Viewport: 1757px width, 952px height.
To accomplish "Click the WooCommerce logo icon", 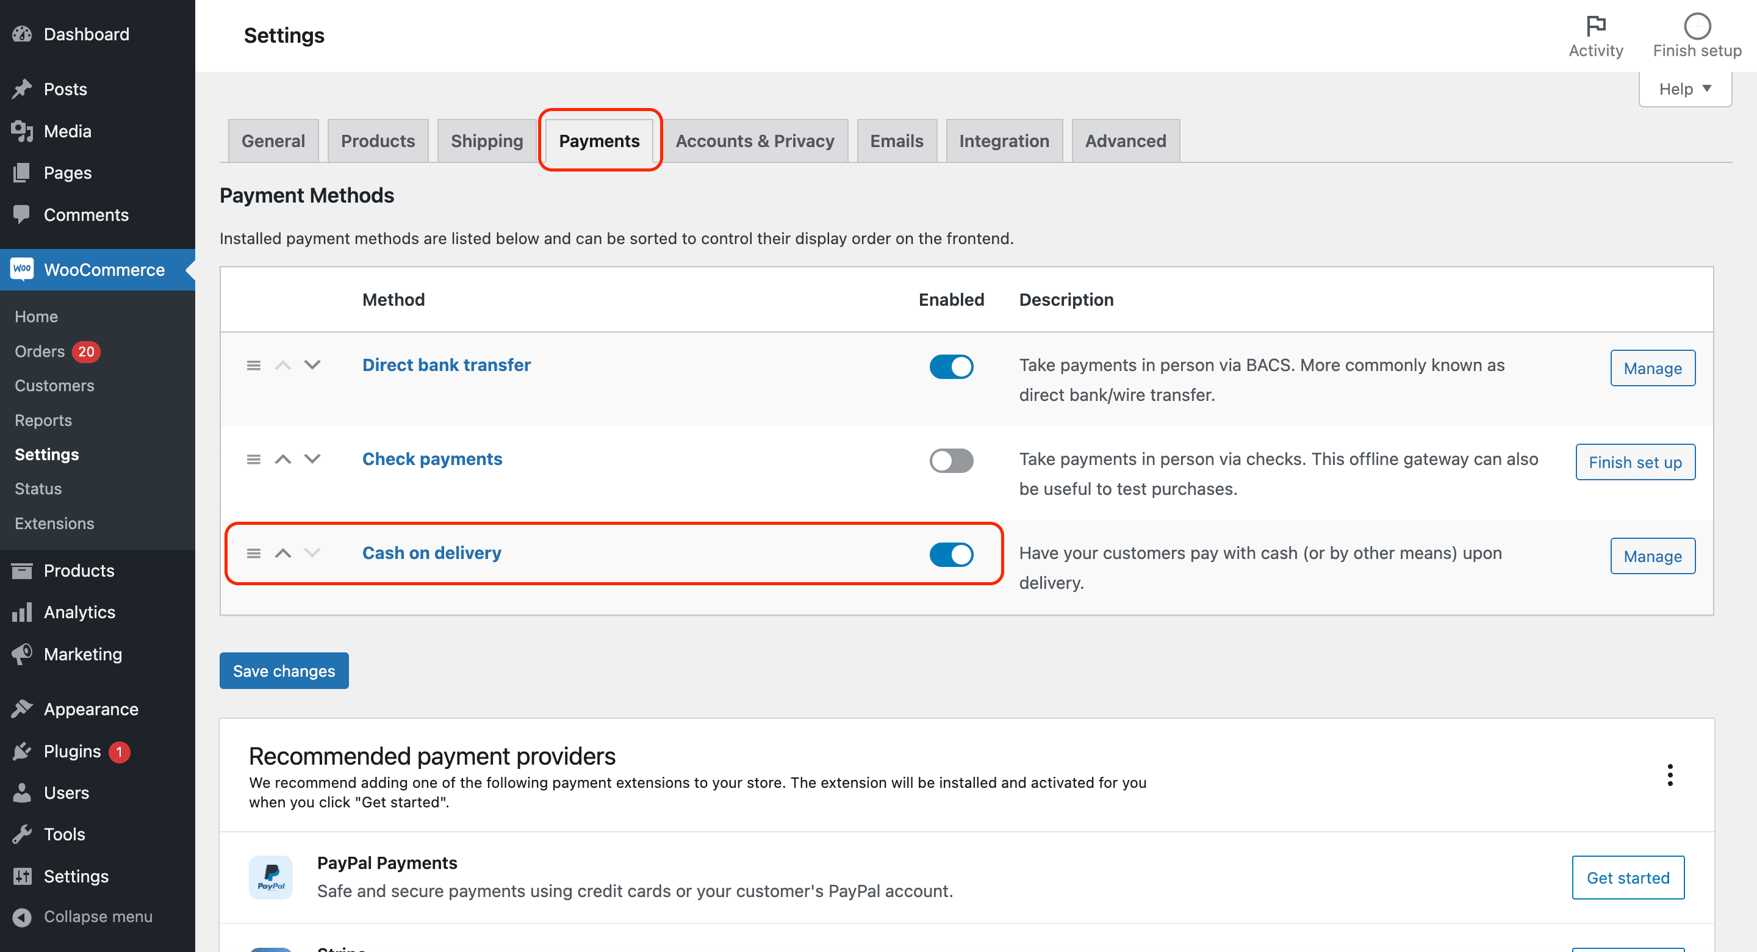I will [x=22, y=269].
